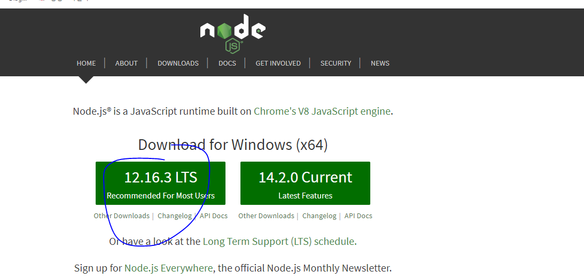The image size is (584, 279).
Task: Open the NEWS navigation item
Action: pos(380,63)
